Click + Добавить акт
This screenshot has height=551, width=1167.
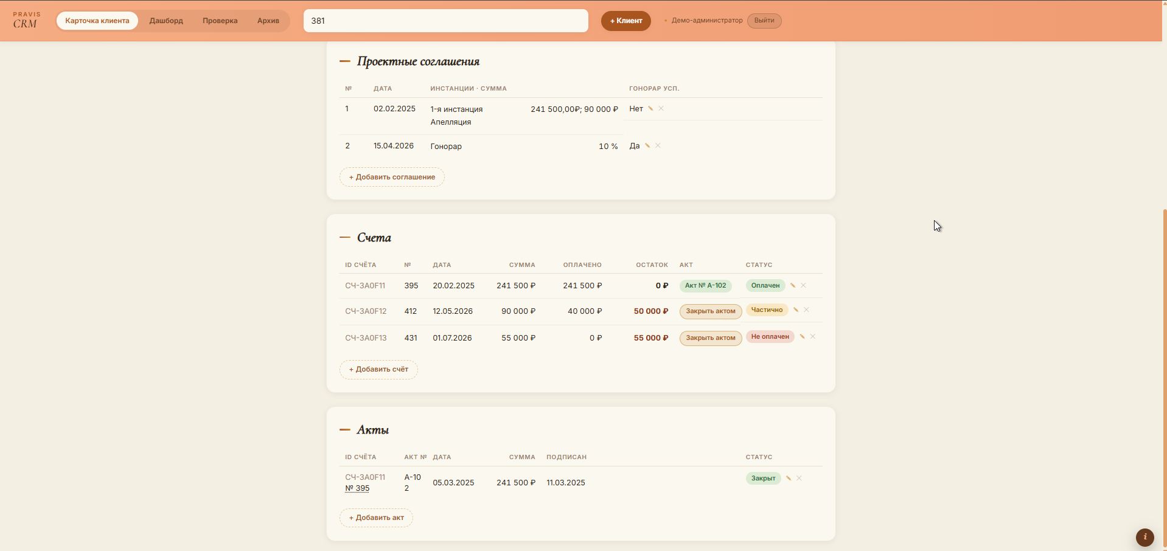coord(376,518)
